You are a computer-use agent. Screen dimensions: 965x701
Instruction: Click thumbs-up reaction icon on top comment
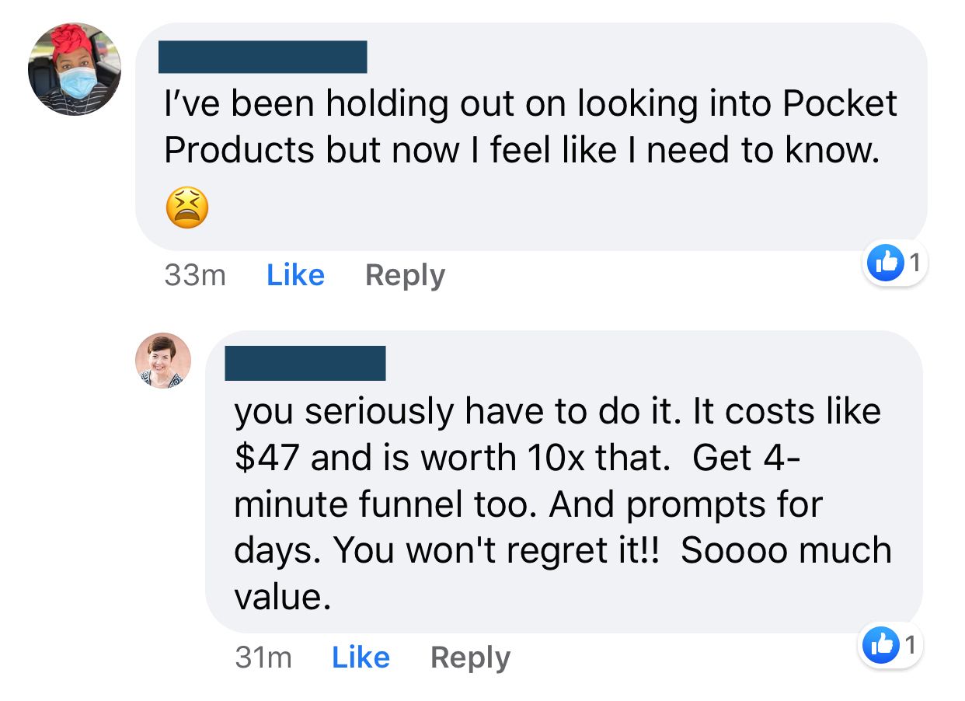[x=885, y=263]
